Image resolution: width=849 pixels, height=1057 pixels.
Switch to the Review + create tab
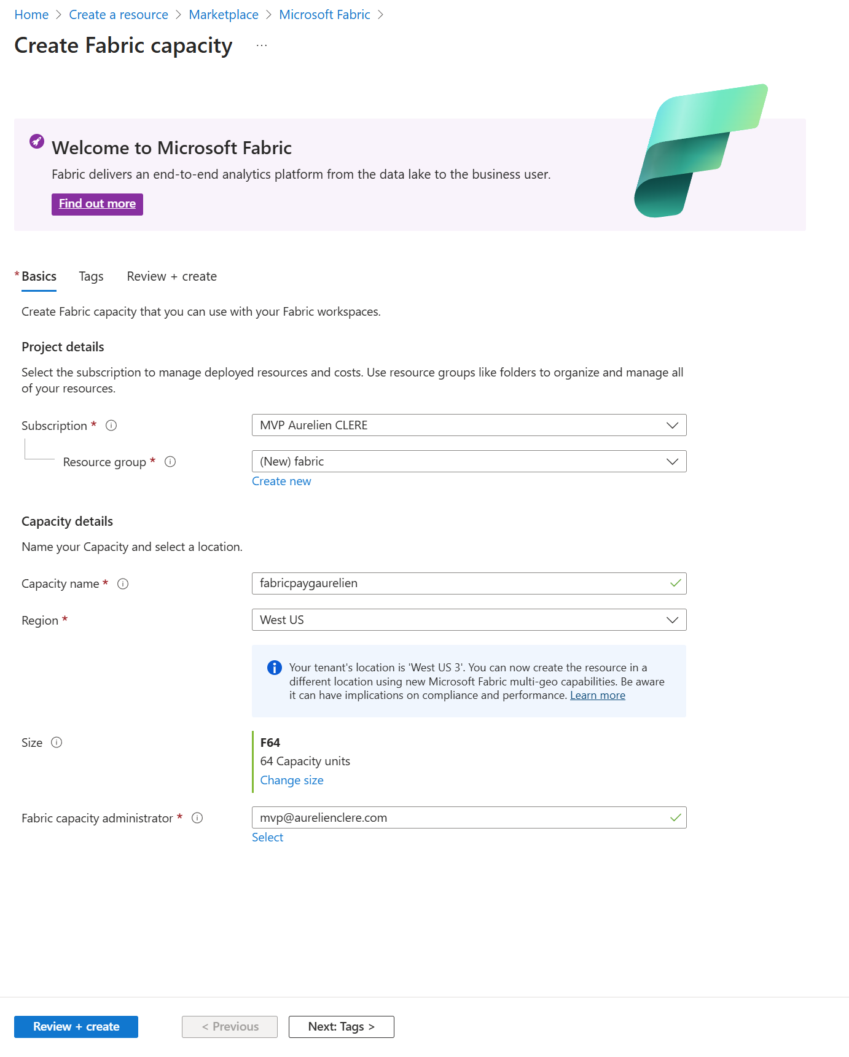(171, 276)
